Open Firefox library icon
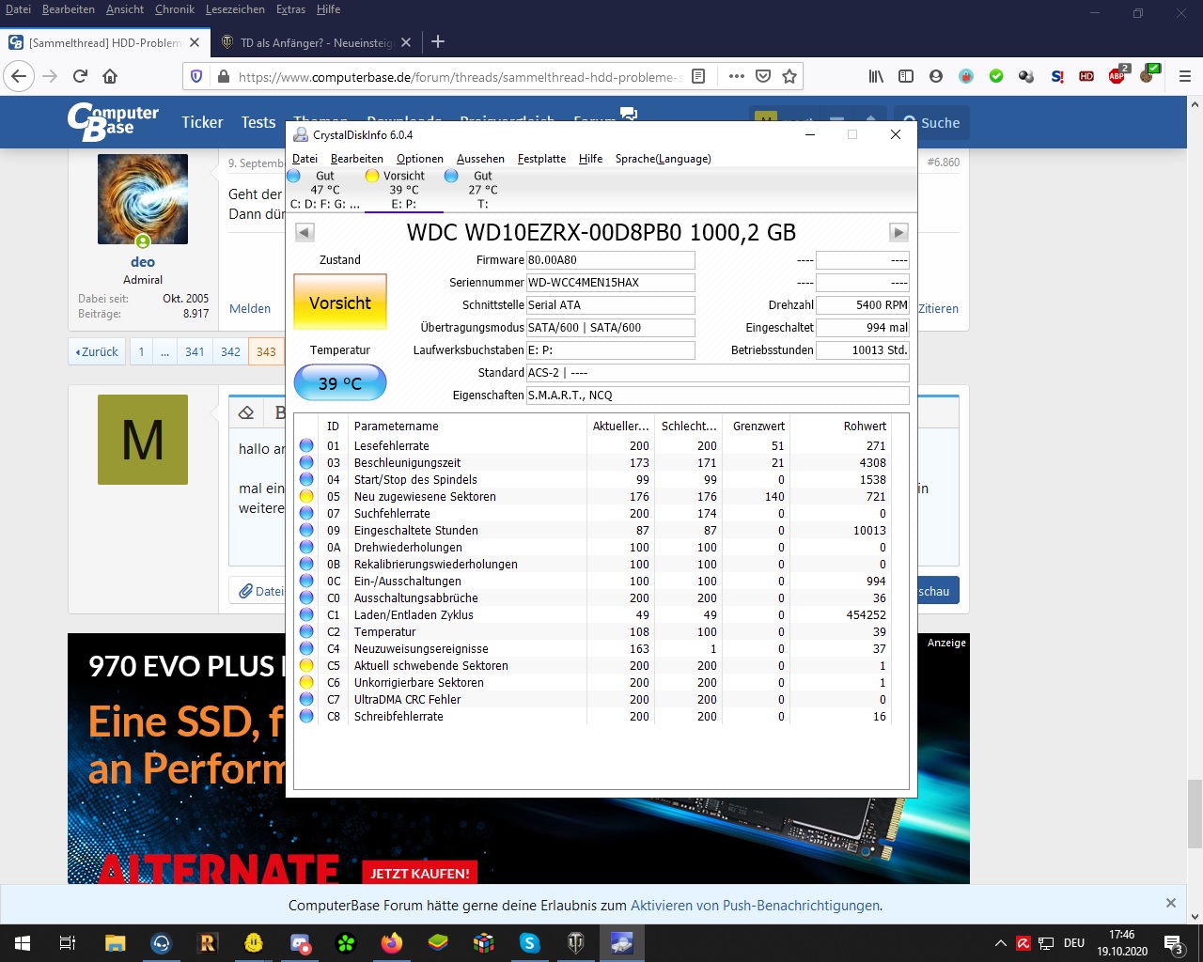The image size is (1203, 962). (x=876, y=77)
